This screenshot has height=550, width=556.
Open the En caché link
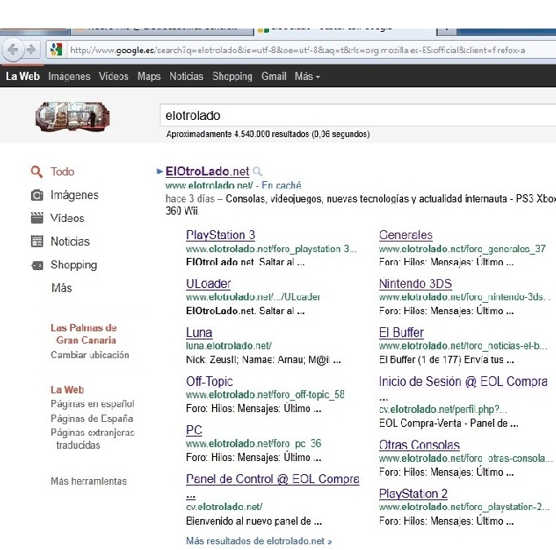(x=281, y=185)
